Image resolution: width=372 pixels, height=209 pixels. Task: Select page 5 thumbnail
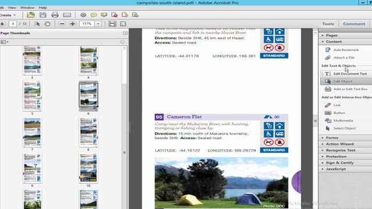[33, 96]
